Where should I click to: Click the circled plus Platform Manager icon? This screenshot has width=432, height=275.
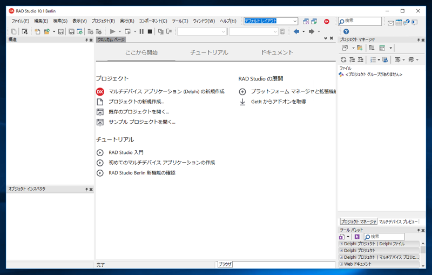coord(242,91)
